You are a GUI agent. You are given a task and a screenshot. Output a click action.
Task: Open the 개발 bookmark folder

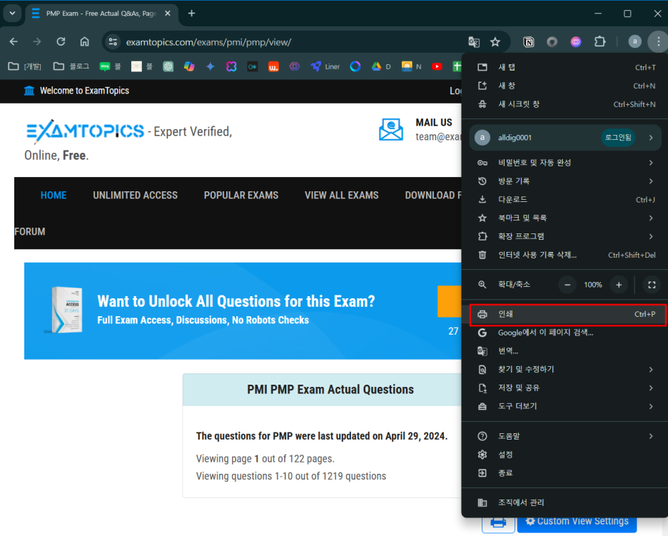[25, 66]
